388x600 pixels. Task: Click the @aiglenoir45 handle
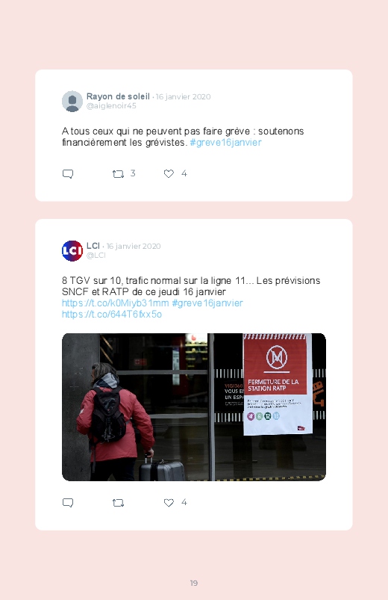111,106
